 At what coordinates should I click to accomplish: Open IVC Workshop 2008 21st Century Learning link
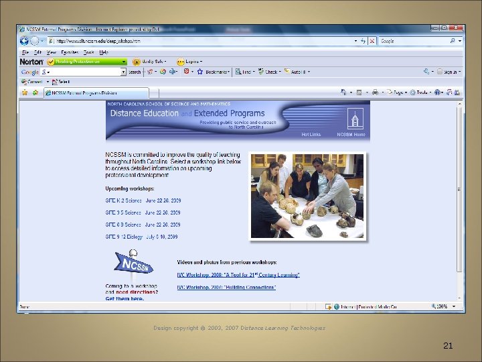point(238,275)
